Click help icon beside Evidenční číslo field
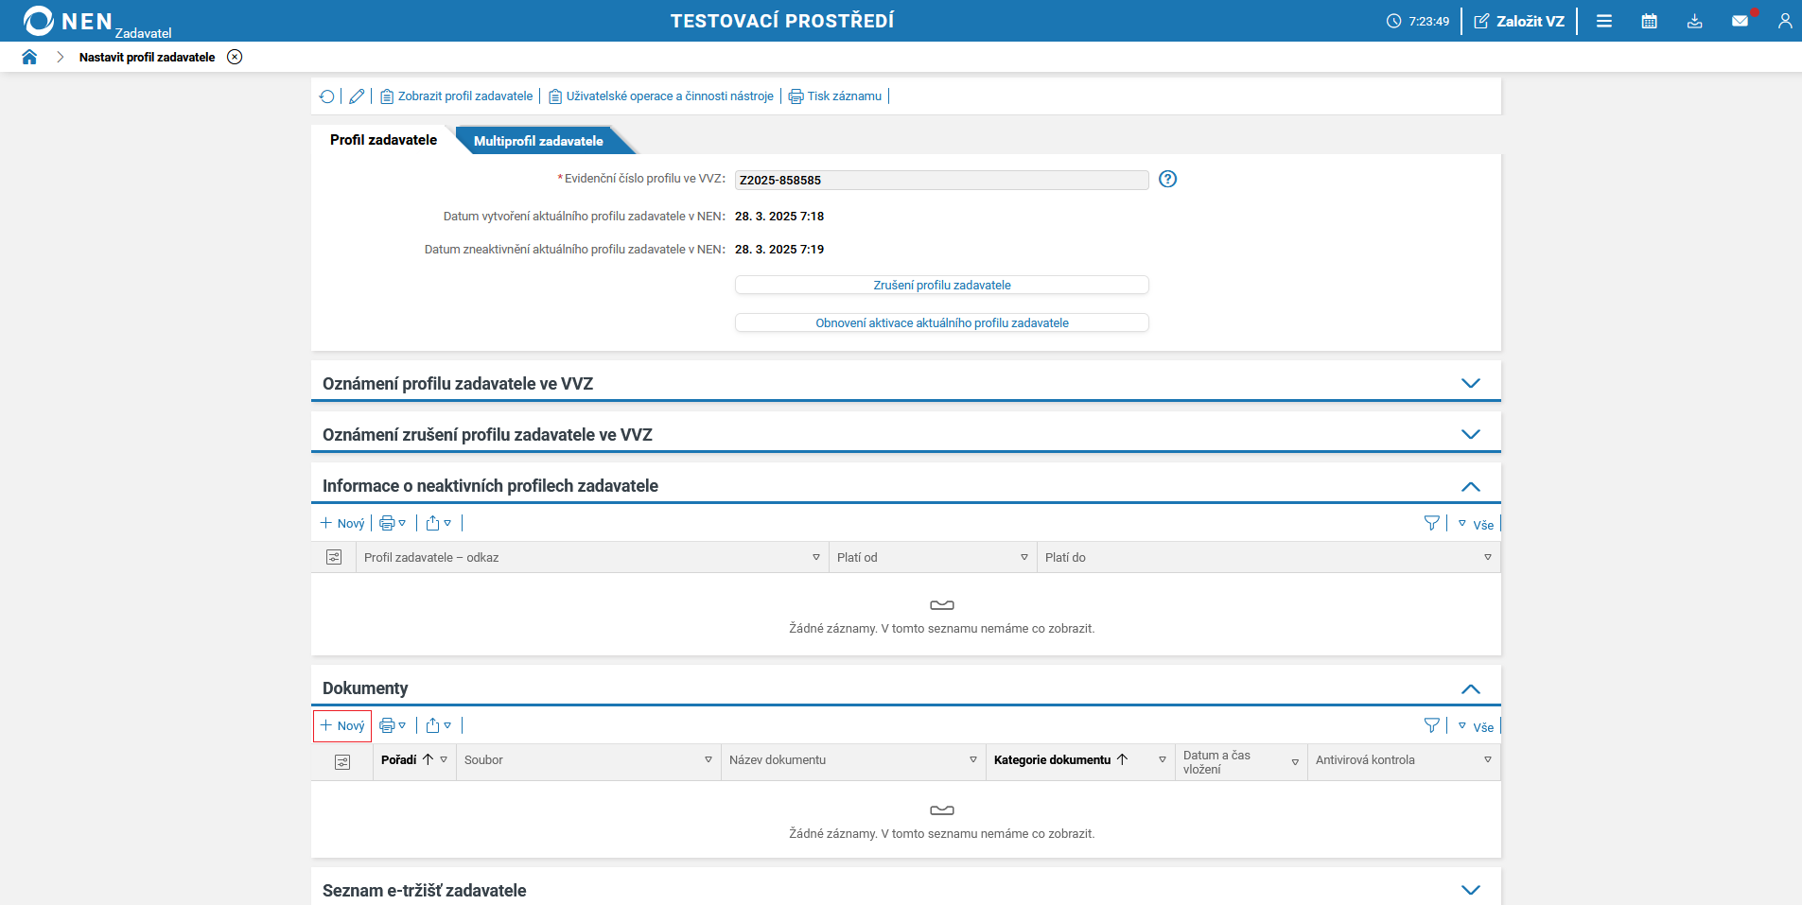 click(x=1167, y=180)
